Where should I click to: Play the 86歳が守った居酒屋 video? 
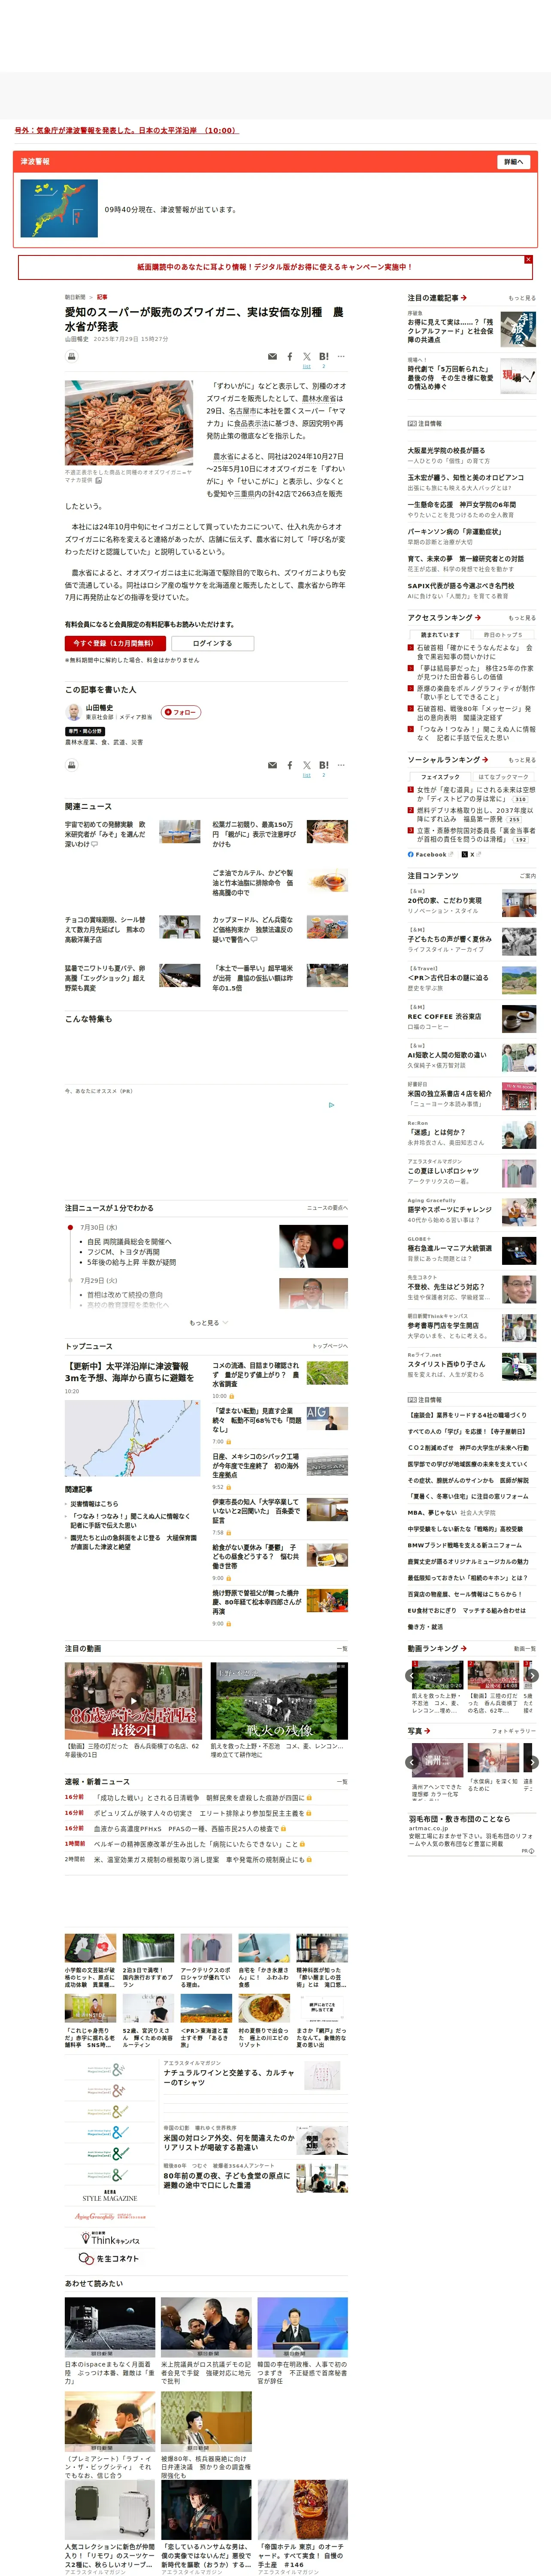(134, 1701)
